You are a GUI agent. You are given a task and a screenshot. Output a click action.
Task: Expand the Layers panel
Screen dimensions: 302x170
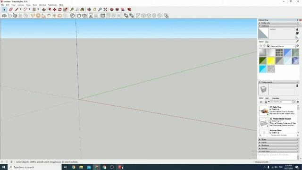(x=278, y=142)
